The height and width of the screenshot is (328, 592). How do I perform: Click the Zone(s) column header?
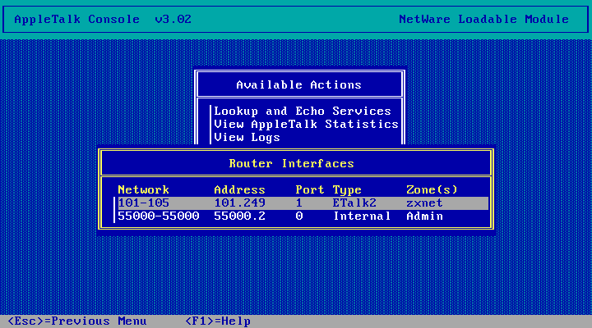click(432, 189)
